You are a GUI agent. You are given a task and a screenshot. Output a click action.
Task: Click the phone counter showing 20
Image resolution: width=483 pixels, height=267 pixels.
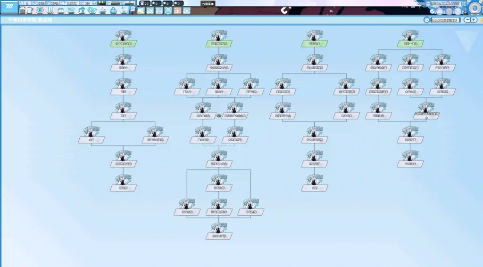click(x=144, y=3)
